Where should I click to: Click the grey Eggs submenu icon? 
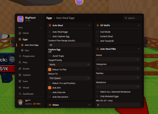tap(22, 50)
